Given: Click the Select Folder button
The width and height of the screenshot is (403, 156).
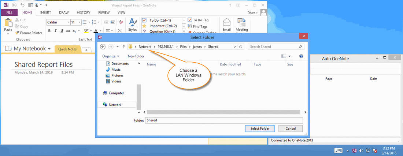Looking at the screenshot, I should pos(260,129).
